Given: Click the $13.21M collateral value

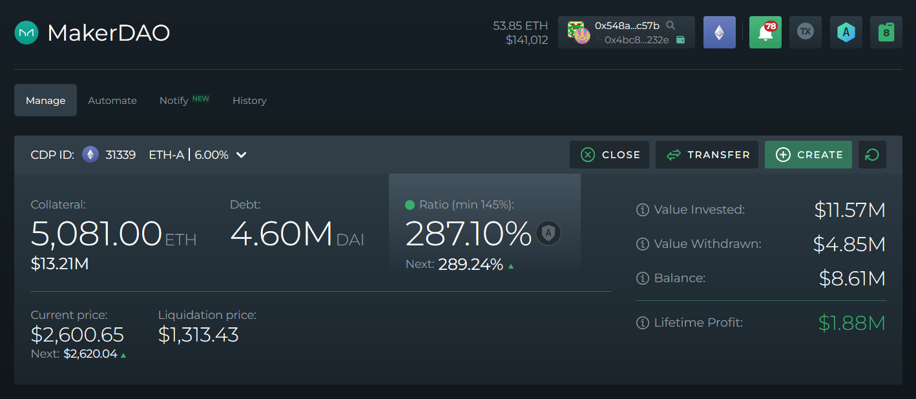Looking at the screenshot, I should pos(59,263).
